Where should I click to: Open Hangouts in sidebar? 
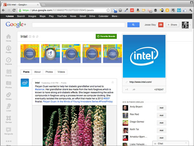tap(8, 131)
